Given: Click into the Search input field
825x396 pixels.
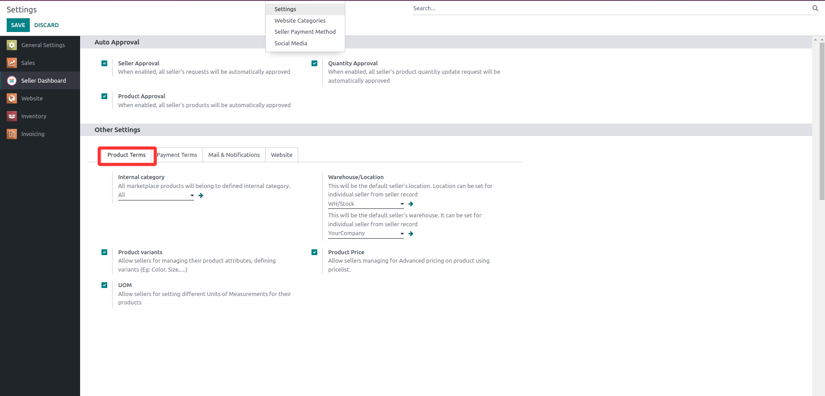Looking at the screenshot, I should pos(610,8).
